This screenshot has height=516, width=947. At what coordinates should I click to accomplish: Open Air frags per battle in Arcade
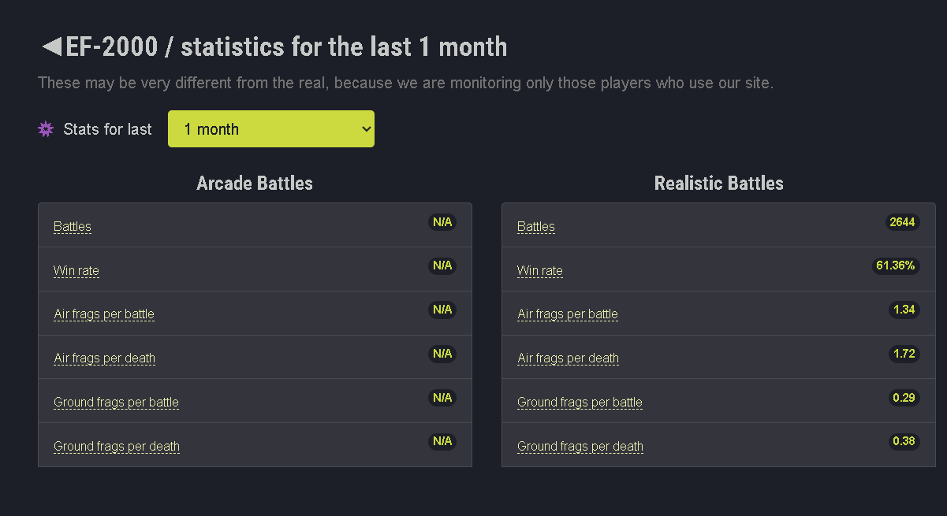[104, 314]
